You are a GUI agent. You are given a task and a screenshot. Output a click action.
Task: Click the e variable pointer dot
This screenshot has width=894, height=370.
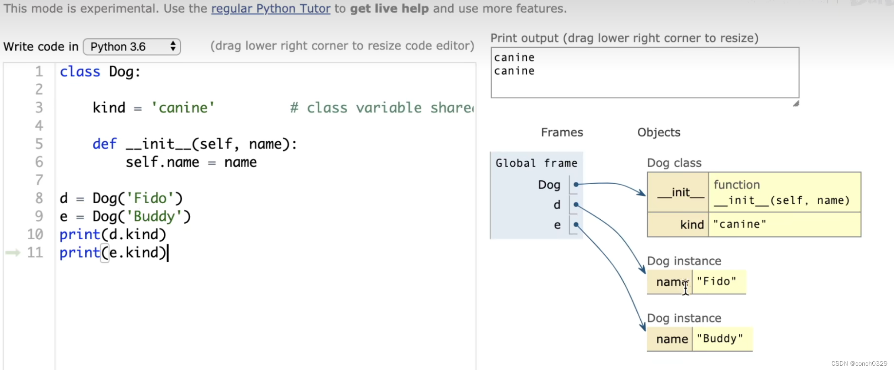pos(576,225)
